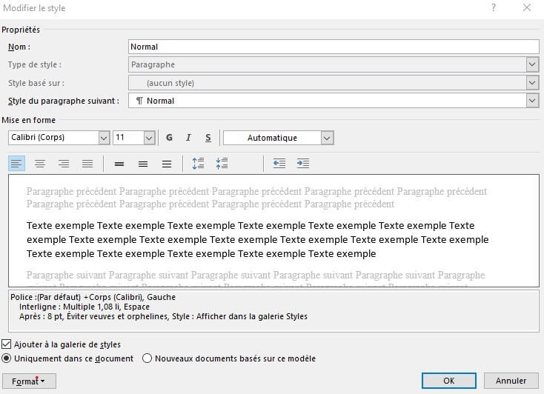Confirm with the OK button
Image resolution: width=544 pixels, height=394 pixels.
tap(448, 381)
